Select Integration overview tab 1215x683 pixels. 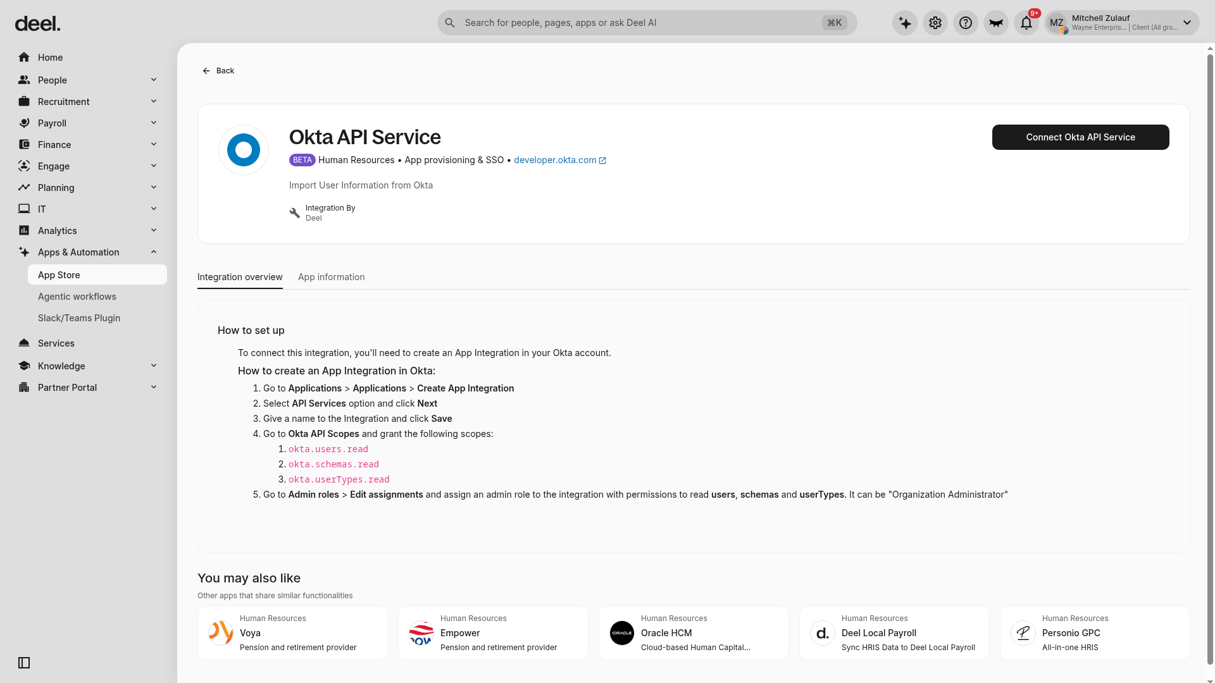[x=240, y=277]
